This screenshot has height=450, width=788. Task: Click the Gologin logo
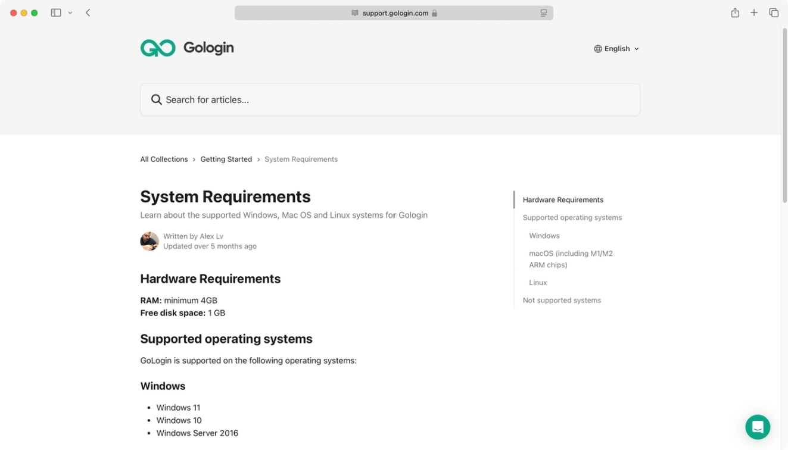pyautogui.click(x=187, y=48)
